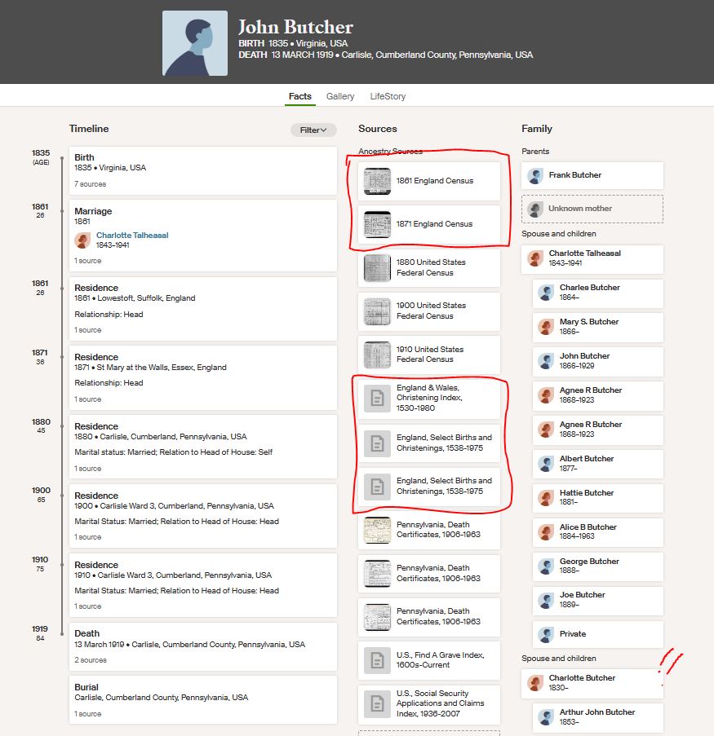Click the 1910 United States Federal Census thumbnail
714x736 pixels.
point(377,355)
